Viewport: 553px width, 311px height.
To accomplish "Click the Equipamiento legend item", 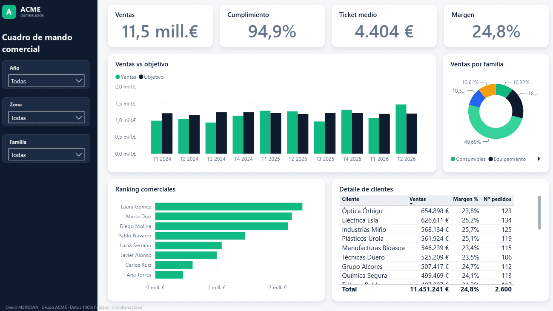I will [x=507, y=159].
